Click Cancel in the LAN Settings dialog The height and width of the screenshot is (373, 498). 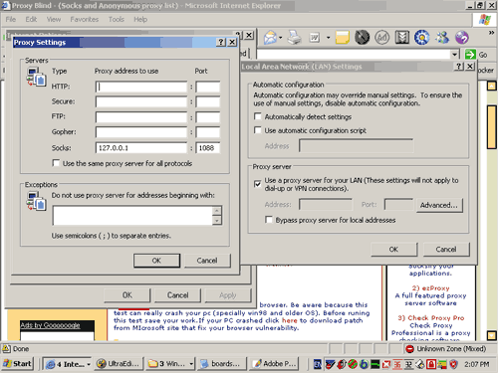point(446,249)
